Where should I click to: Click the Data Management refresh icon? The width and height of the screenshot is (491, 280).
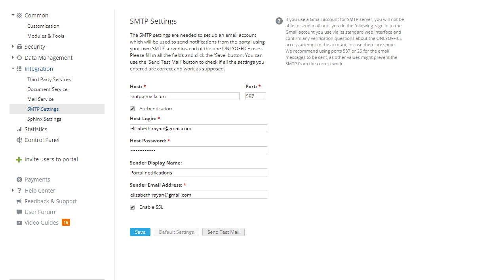point(19,58)
